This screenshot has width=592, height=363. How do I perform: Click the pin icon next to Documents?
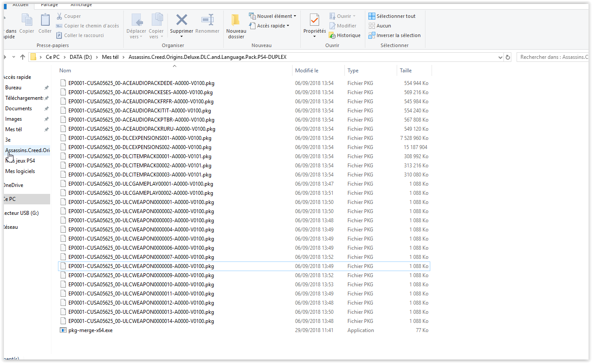[47, 109]
